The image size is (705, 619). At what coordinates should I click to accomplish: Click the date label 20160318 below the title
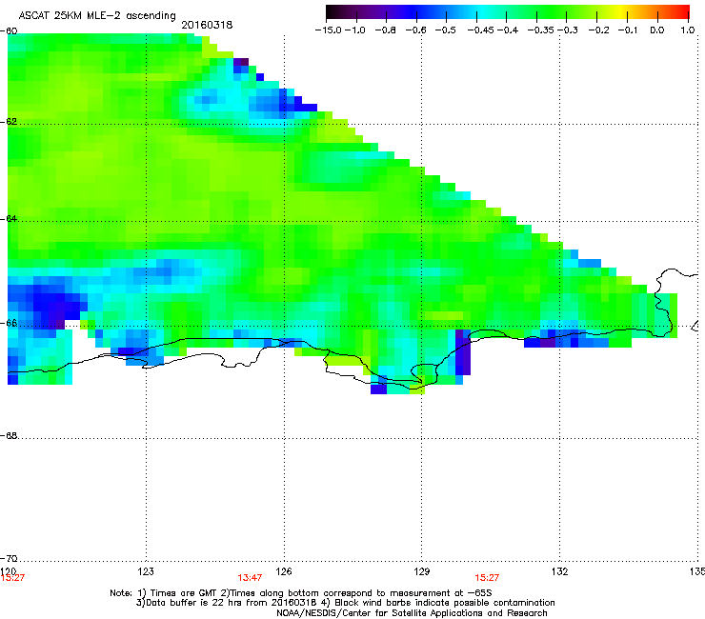tap(207, 25)
